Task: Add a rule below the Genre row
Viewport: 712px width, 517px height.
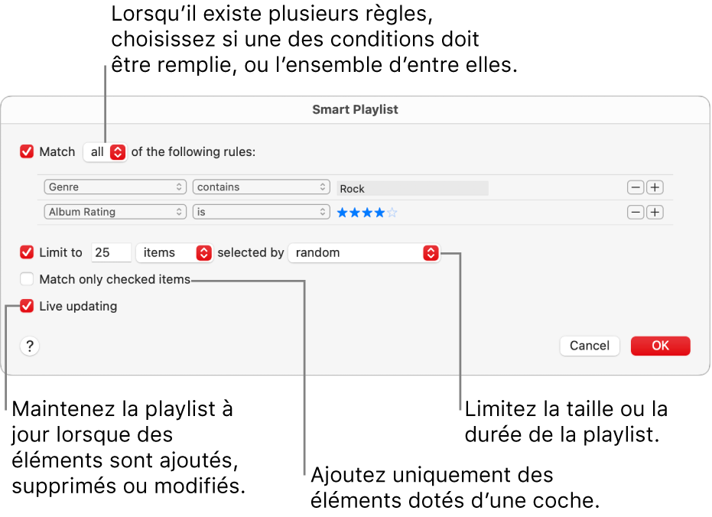Action: tap(655, 187)
